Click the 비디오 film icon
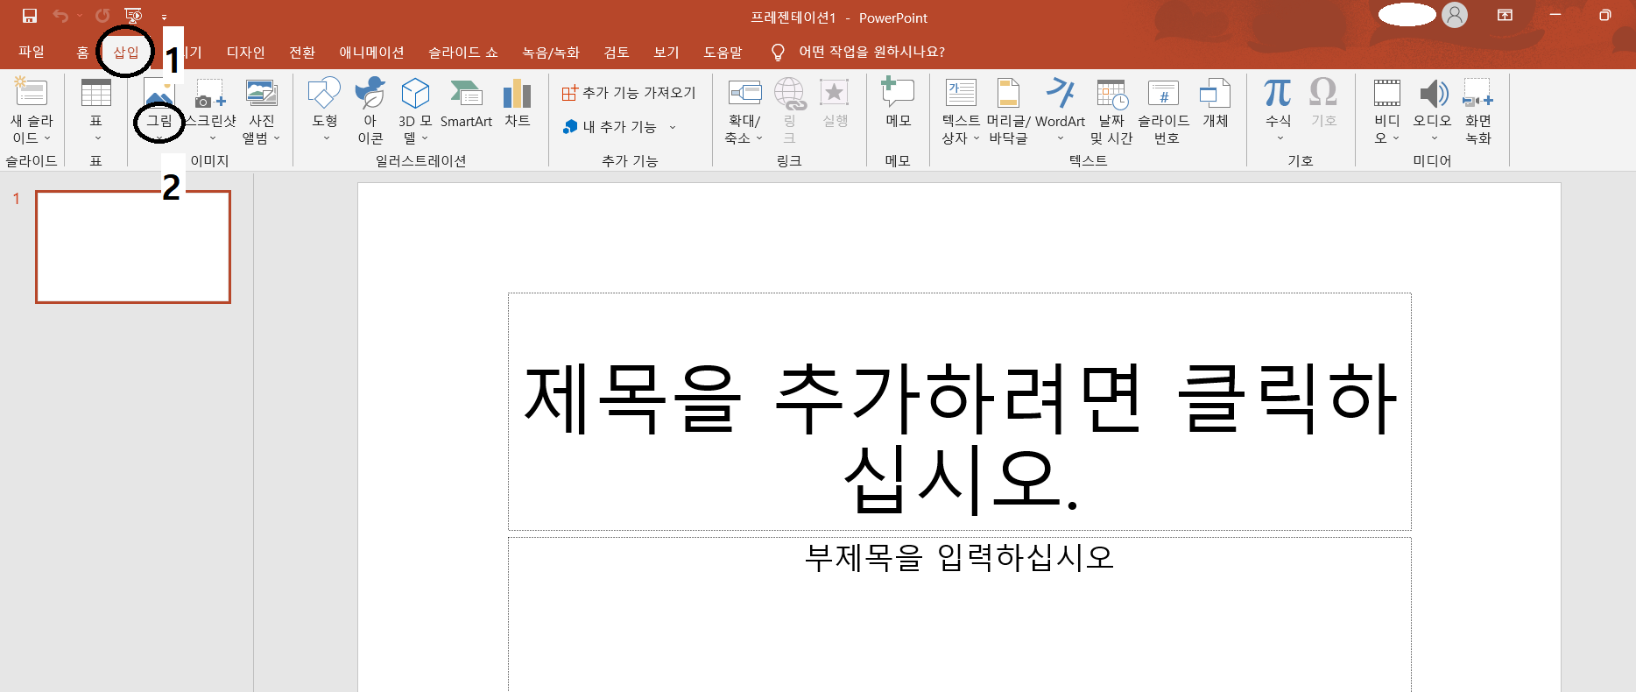Viewport: 1636px width, 692px height. (1387, 93)
